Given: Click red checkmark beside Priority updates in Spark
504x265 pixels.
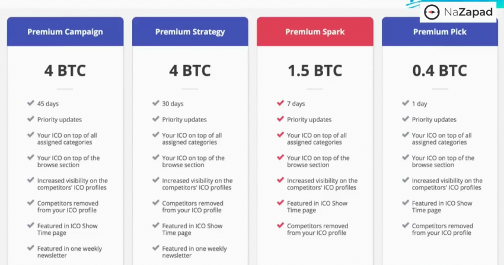Looking at the screenshot, I should point(280,119).
